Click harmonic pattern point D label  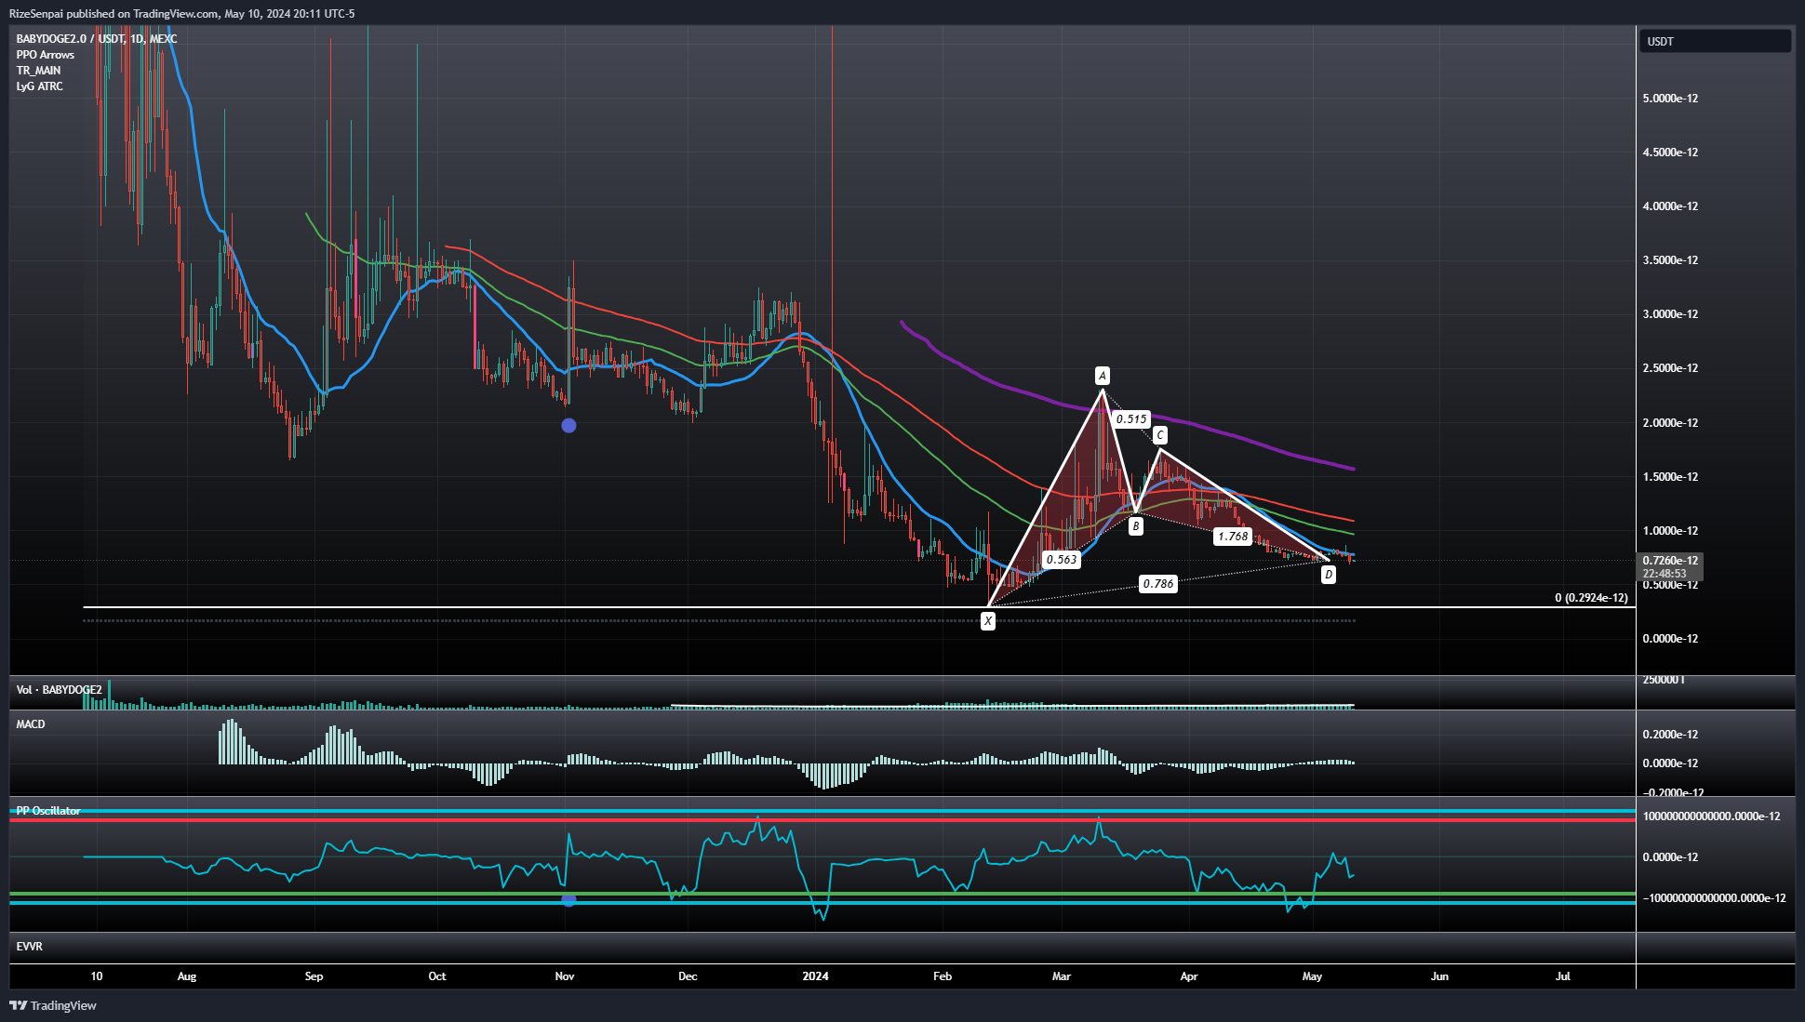(1329, 575)
